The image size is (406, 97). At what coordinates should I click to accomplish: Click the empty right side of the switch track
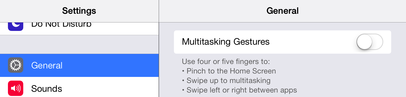click(377, 42)
